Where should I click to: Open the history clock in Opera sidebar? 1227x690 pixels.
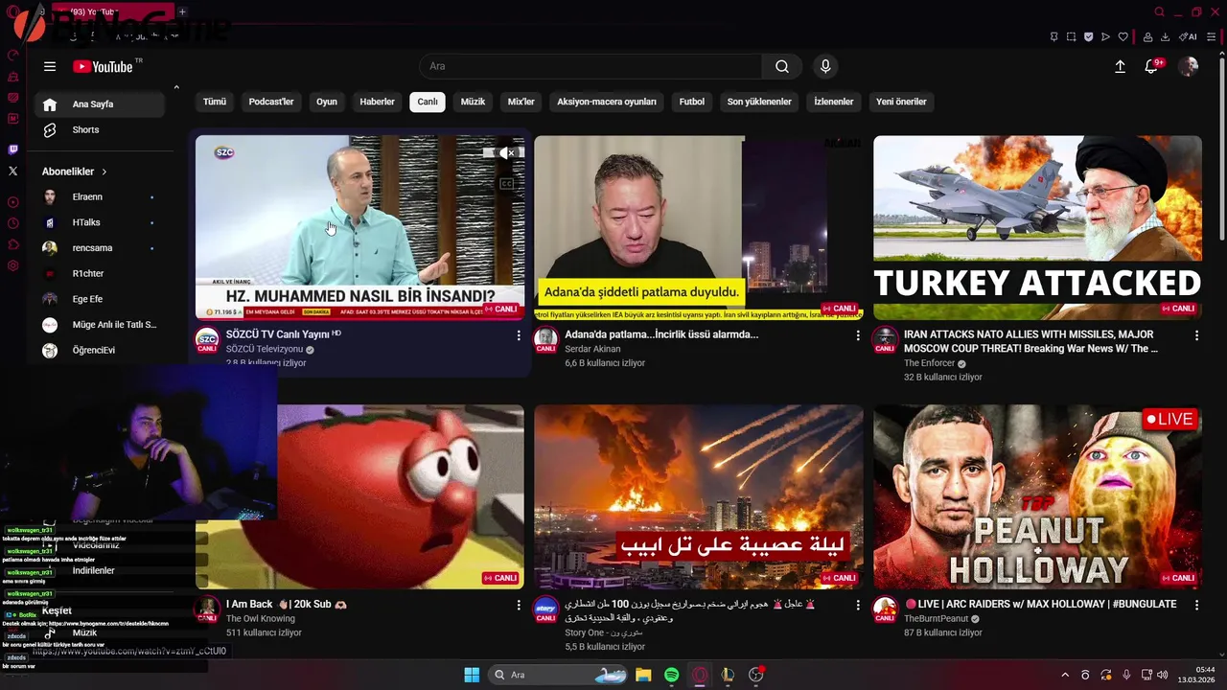(x=12, y=223)
